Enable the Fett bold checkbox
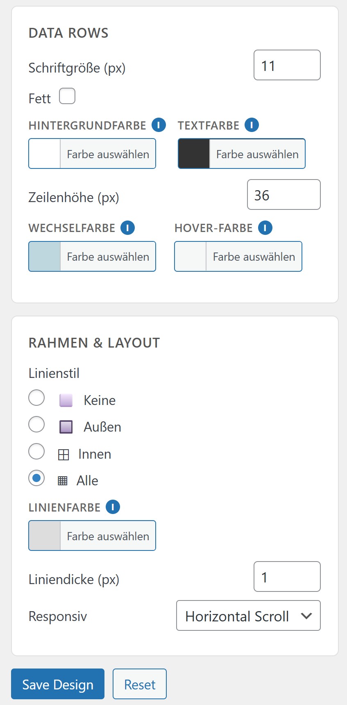Image resolution: width=347 pixels, height=705 pixels. (x=67, y=96)
